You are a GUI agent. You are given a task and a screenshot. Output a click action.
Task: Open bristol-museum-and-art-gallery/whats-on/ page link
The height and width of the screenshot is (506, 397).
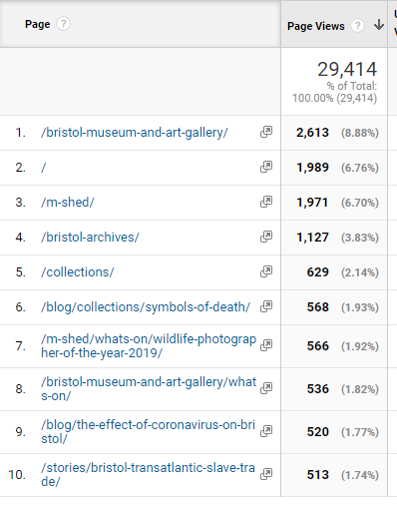point(149,389)
